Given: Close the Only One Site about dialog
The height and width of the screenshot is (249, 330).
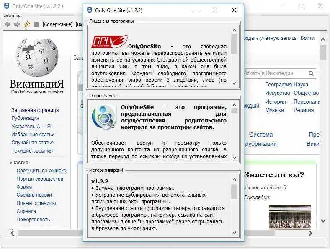Looking at the screenshot, I should click(234, 10).
